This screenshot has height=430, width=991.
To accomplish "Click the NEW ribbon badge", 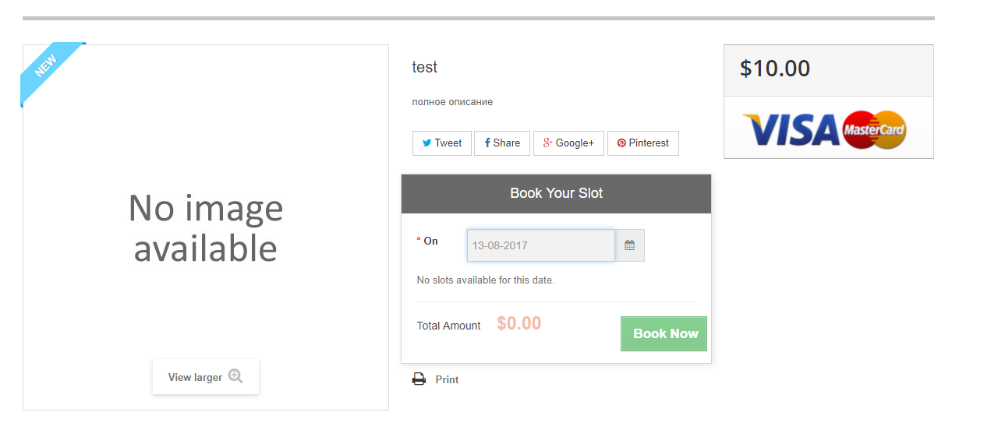I will (x=47, y=68).
